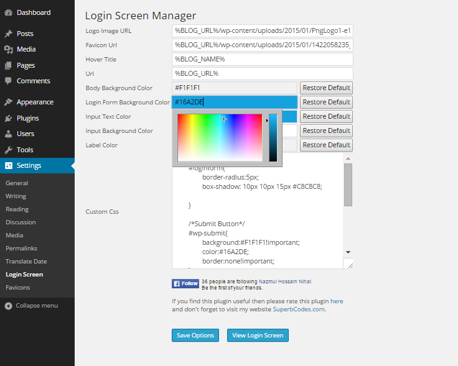Pick a color in the hue gradient square

click(220, 137)
